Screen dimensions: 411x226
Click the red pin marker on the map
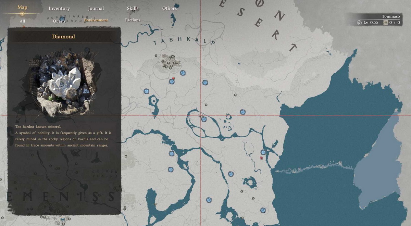click(x=262, y=158)
